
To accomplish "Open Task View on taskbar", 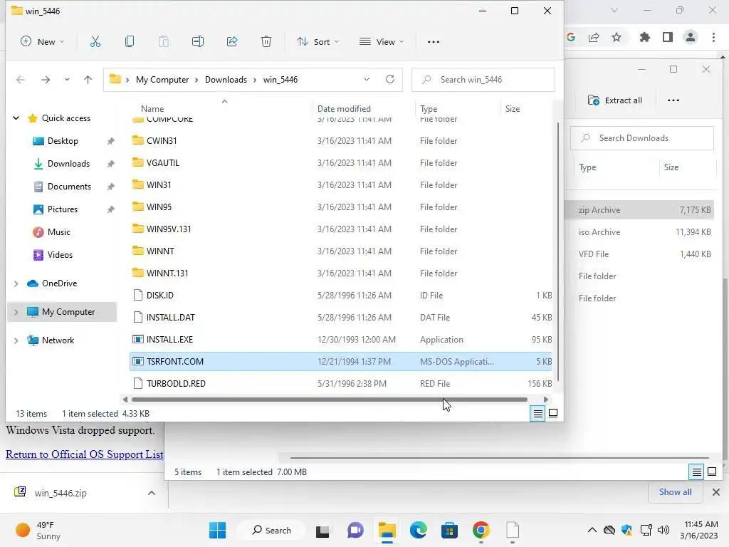I will click(x=322, y=530).
